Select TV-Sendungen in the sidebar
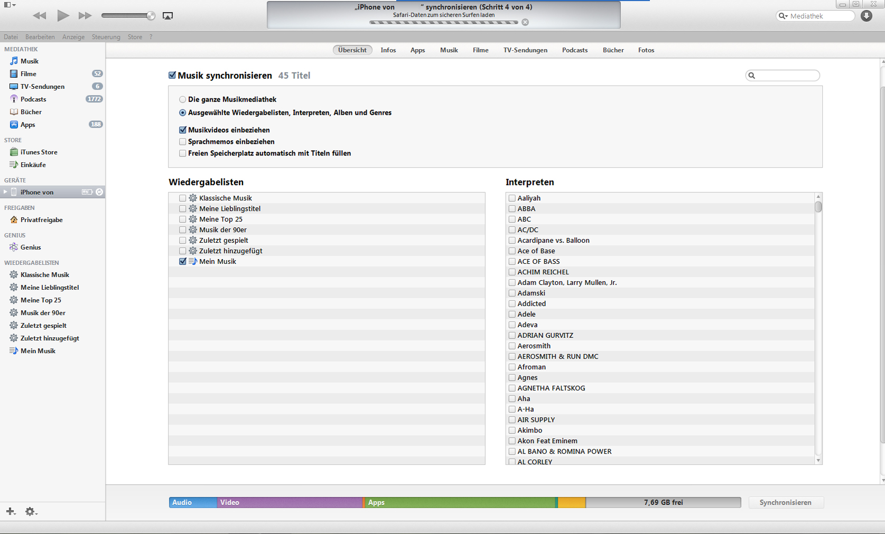 (x=52, y=87)
